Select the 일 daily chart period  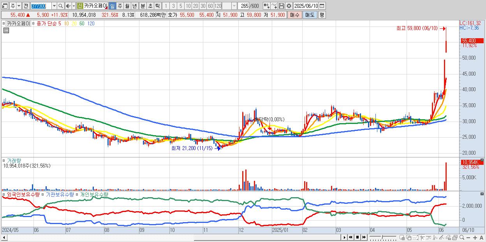coord(112,6)
